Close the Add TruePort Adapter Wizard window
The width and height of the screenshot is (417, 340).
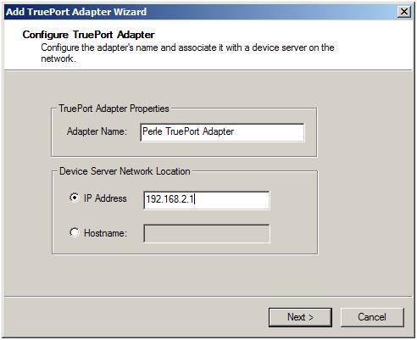tap(404, 12)
